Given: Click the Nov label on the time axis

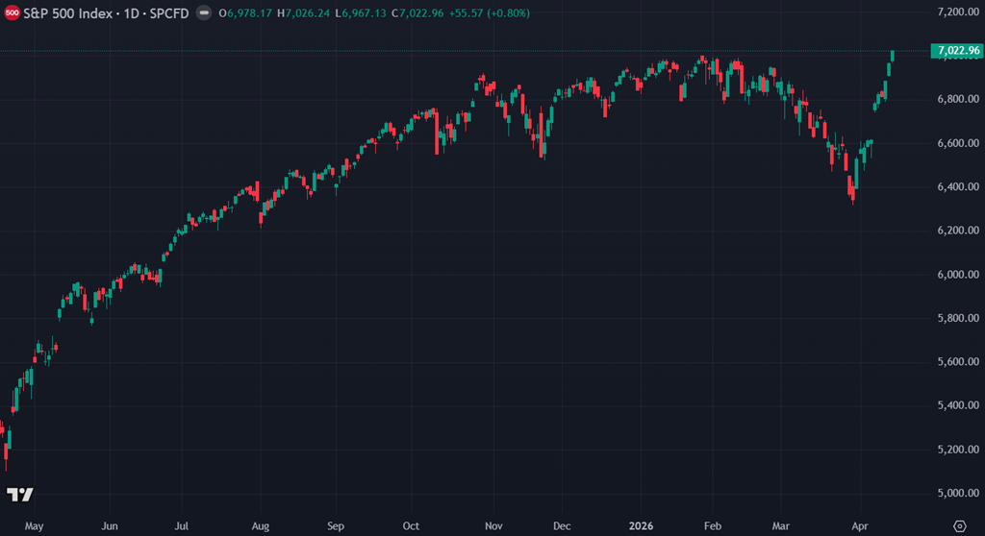Looking at the screenshot, I should (492, 526).
